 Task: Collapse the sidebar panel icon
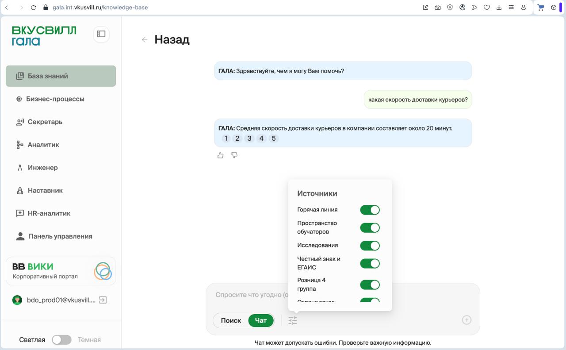coord(101,34)
